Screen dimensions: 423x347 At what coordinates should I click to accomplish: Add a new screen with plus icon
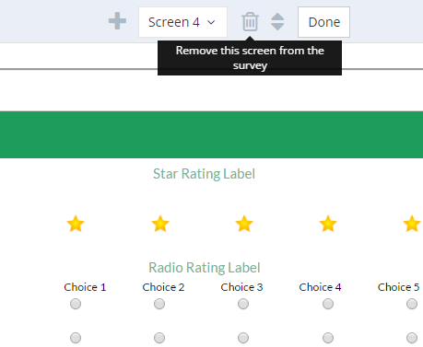(x=117, y=21)
